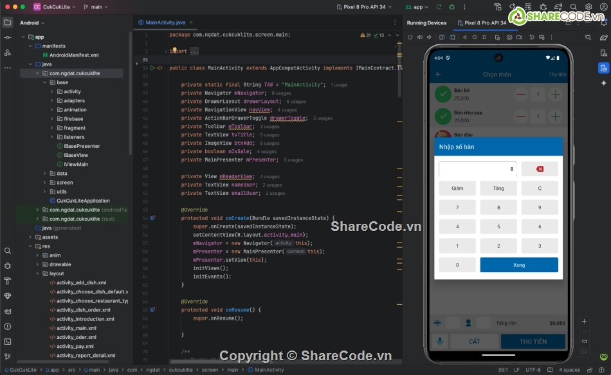Collapse the layout folder
The image size is (611, 375).
[x=38, y=273]
